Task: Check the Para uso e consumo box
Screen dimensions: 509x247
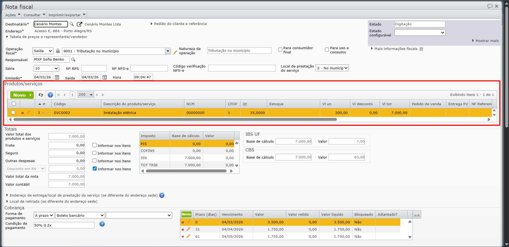Action: [x=327, y=50]
